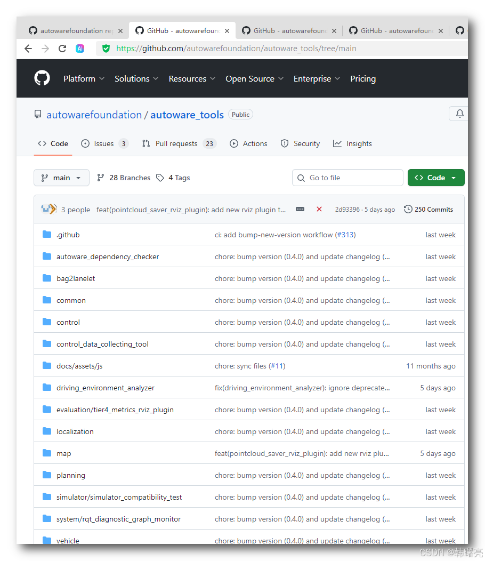Close the fourth GitHub browser tab
Viewport: 485px width, 561px height.
pyautogui.click(x=441, y=31)
